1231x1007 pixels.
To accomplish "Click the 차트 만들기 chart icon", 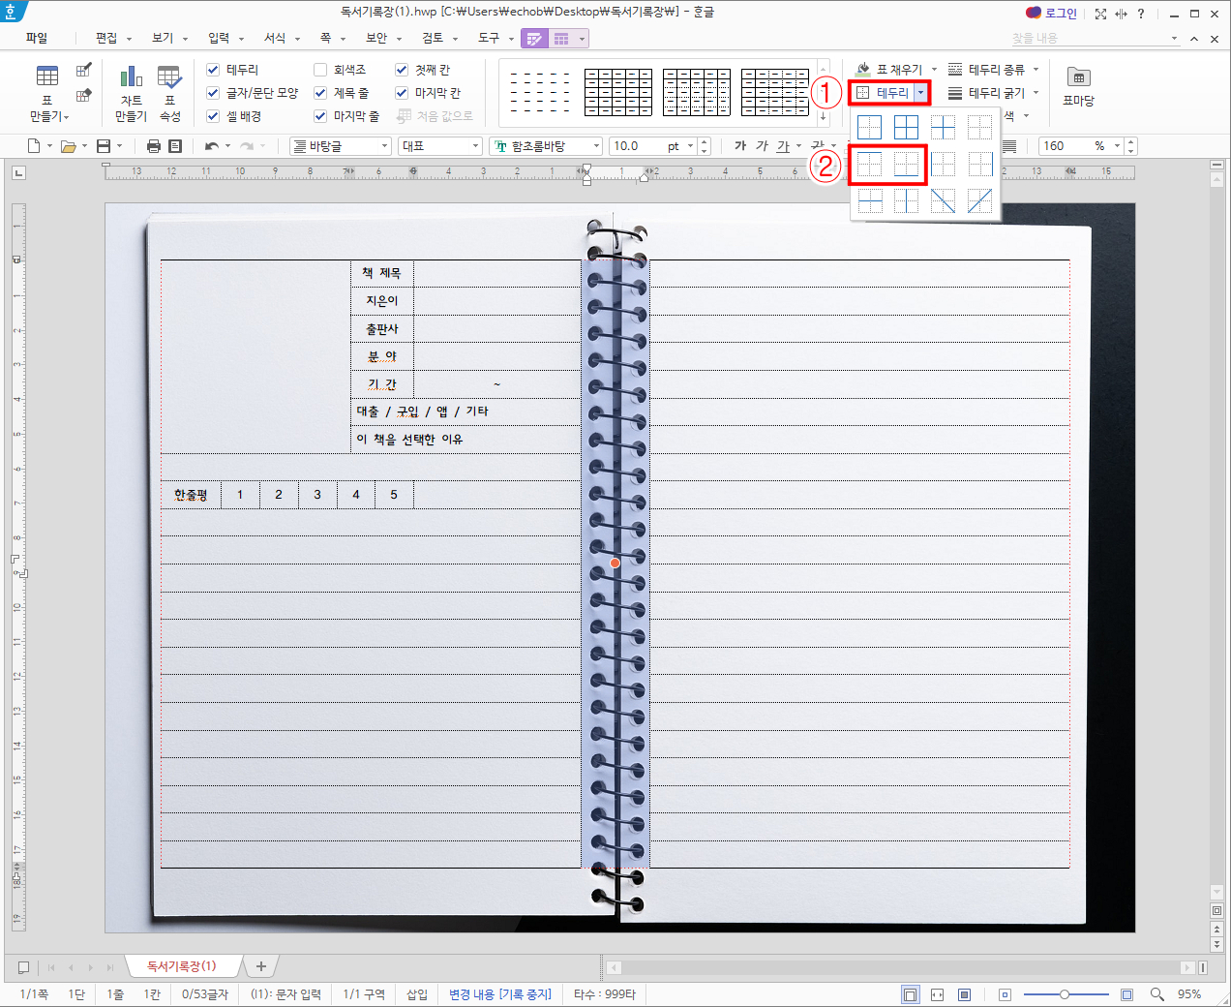I will [131, 93].
